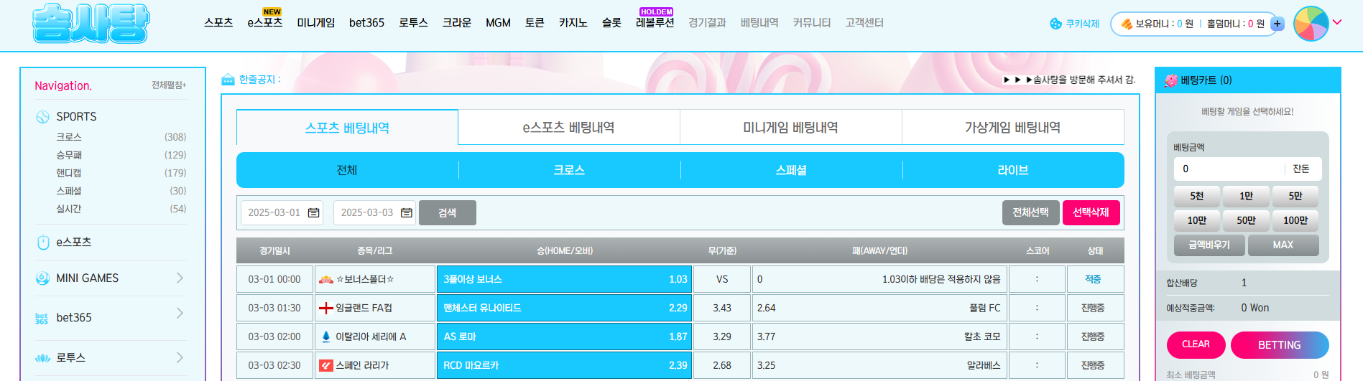The image size is (1363, 381).
Task: Click the BETTING button
Action: click(x=1280, y=345)
